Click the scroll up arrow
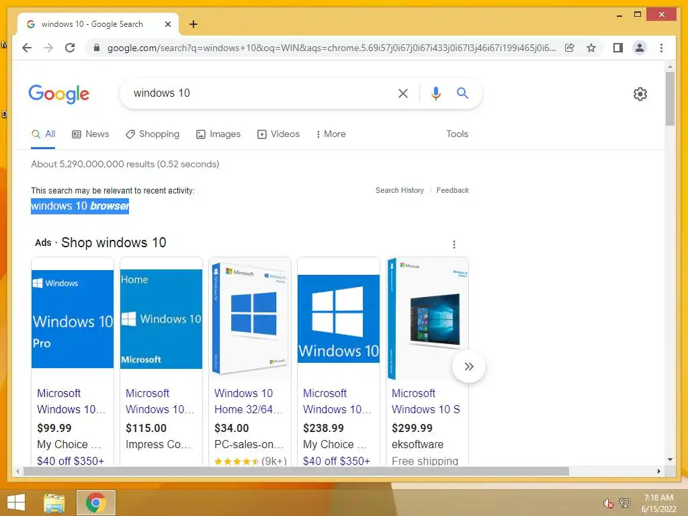The image size is (688, 516). pos(670,67)
